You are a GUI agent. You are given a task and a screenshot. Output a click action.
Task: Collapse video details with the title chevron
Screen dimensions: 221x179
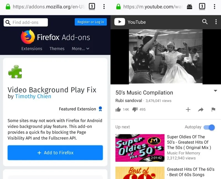(x=215, y=90)
